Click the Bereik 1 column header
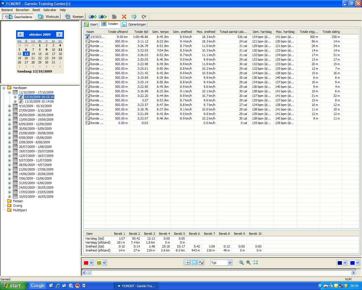This screenshot has width=362, height=290. point(119,234)
